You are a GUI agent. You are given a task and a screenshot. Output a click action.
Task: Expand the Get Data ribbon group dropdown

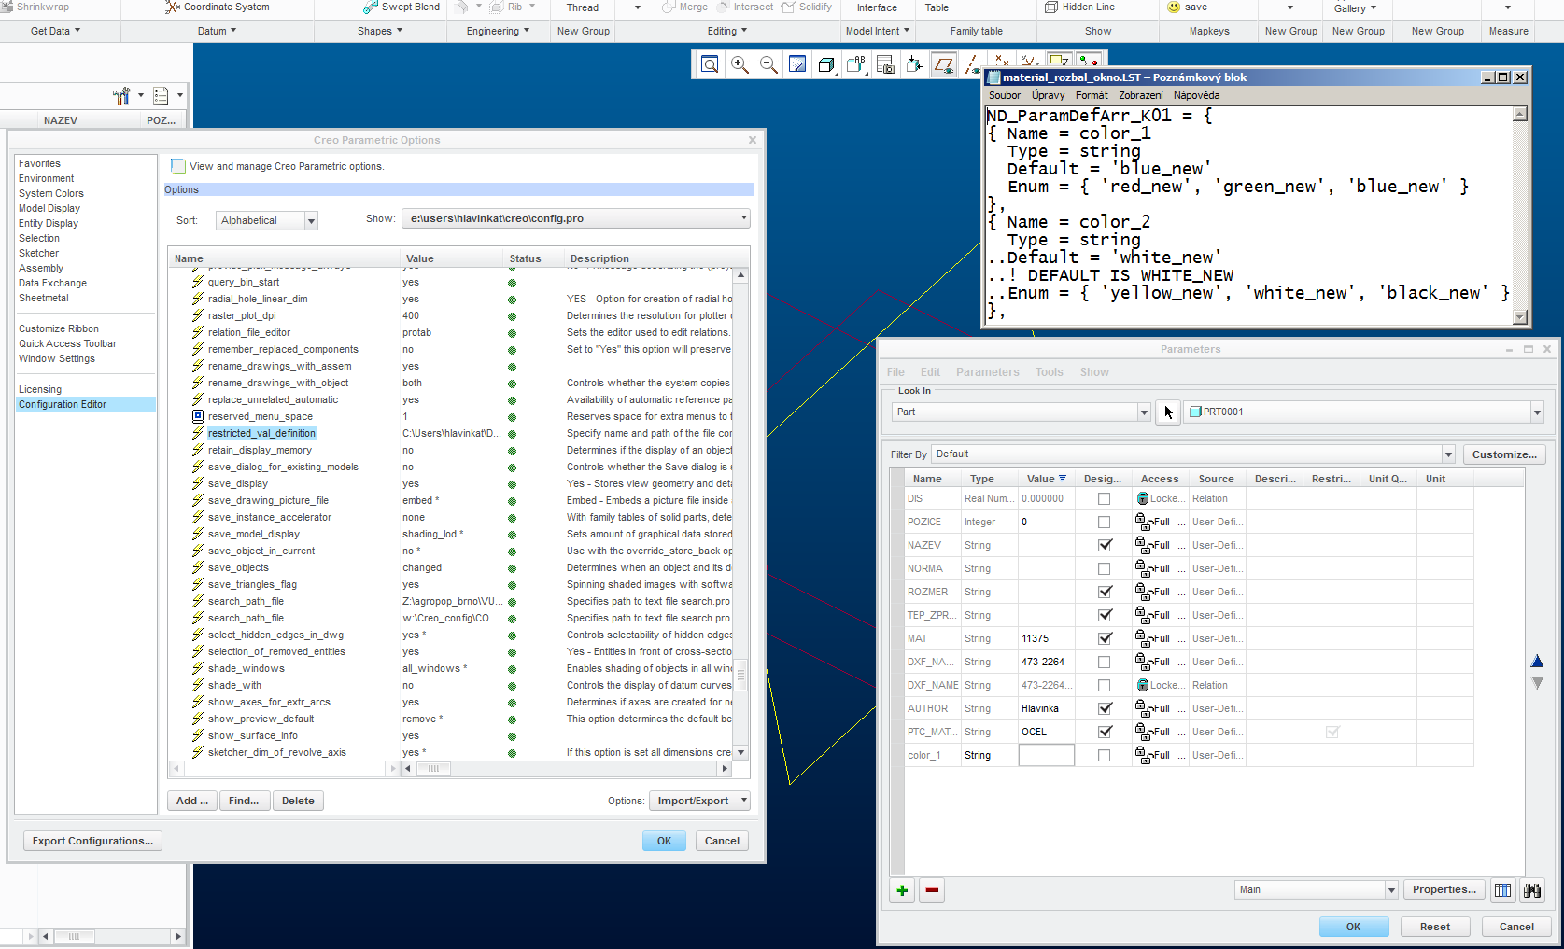coord(55,31)
